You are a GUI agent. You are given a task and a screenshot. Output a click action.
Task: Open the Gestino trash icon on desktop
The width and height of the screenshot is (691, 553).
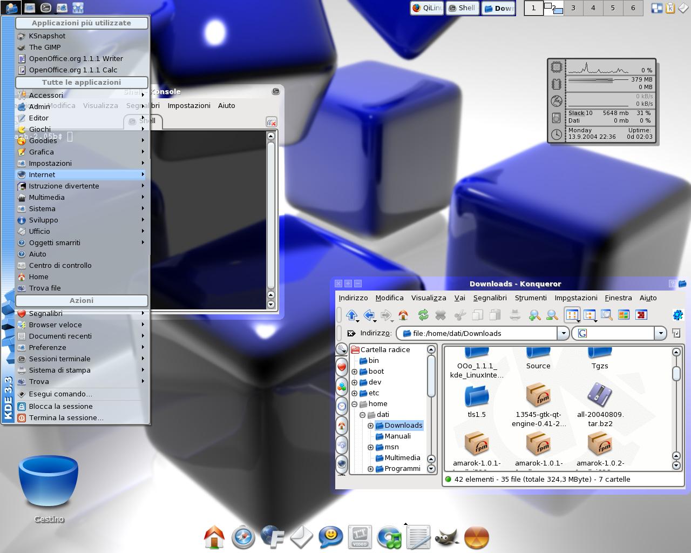point(49,482)
